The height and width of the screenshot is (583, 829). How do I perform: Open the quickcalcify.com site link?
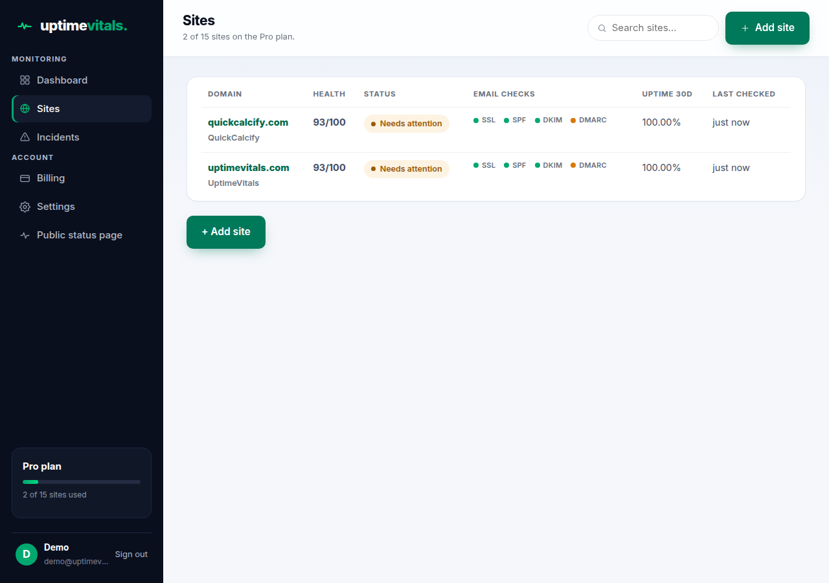coord(248,122)
